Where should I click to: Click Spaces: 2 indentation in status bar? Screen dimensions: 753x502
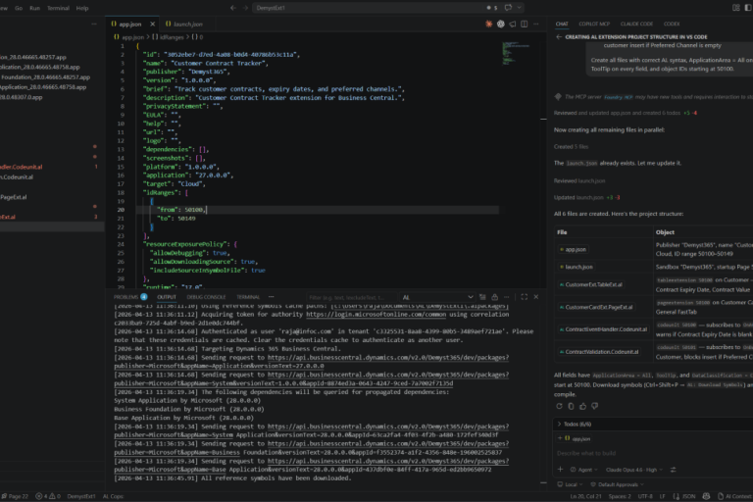tap(620, 496)
